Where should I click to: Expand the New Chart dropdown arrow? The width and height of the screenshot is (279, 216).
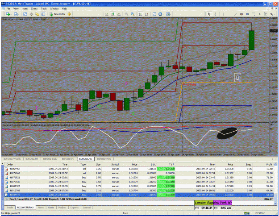pos(11,14)
